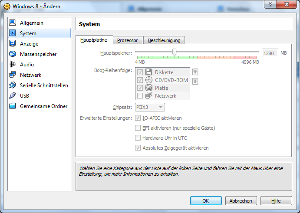Click the question mark help title button

(x=270, y=4)
